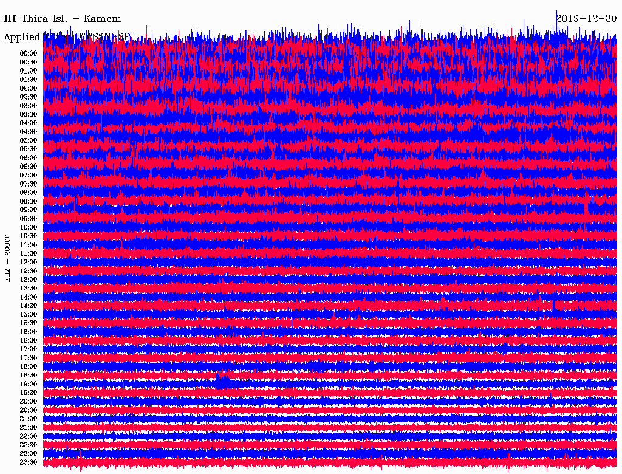The height and width of the screenshot is (474, 622).
Task: Select the 00:30 time label
Action: (28, 63)
